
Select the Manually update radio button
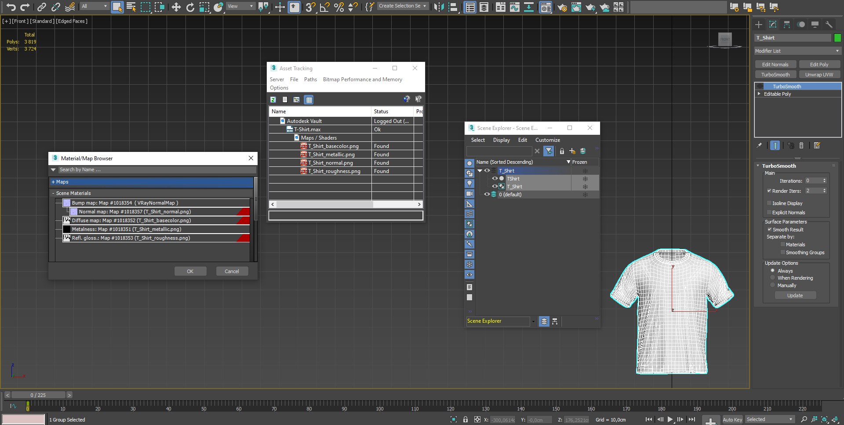(772, 285)
